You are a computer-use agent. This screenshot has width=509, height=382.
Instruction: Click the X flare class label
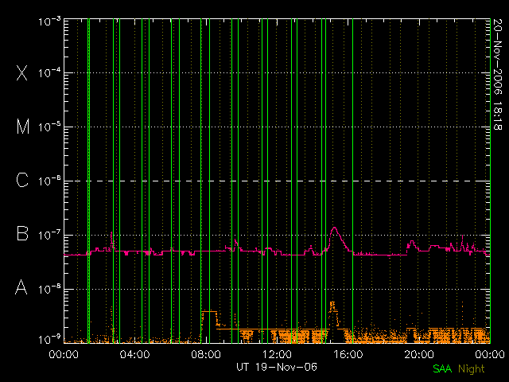tap(22, 72)
